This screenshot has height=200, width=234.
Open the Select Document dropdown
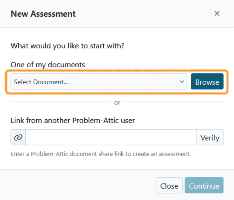coord(99,82)
